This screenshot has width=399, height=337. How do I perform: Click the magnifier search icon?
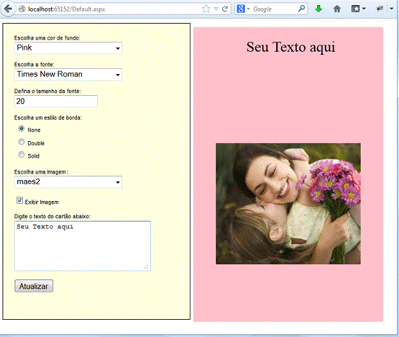[x=301, y=9]
